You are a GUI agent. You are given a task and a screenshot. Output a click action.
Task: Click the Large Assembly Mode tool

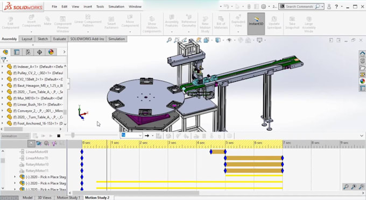(308, 25)
